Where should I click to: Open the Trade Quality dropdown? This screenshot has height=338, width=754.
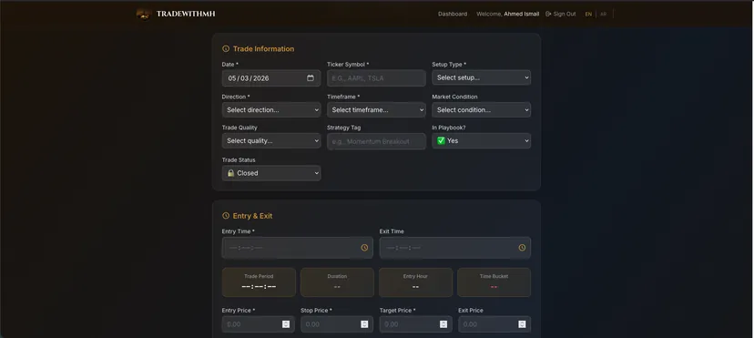pyautogui.click(x=271, y=141)
